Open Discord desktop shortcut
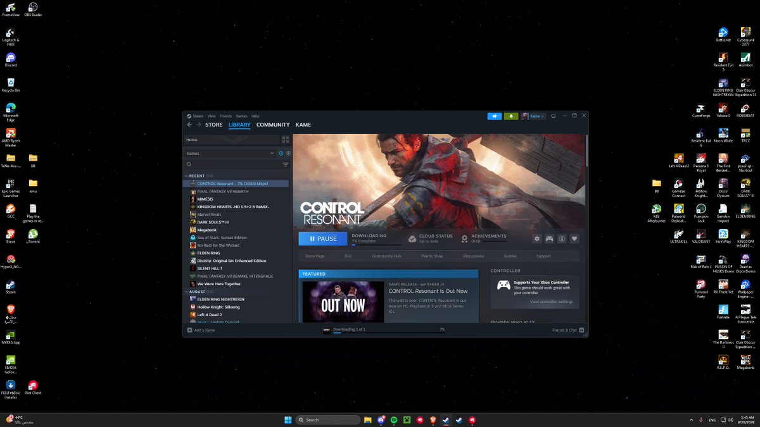This screenshot has width=760, height=427. pos(11,59)
